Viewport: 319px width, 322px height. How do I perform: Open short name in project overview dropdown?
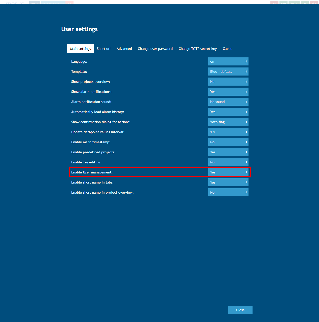(228, 192)
